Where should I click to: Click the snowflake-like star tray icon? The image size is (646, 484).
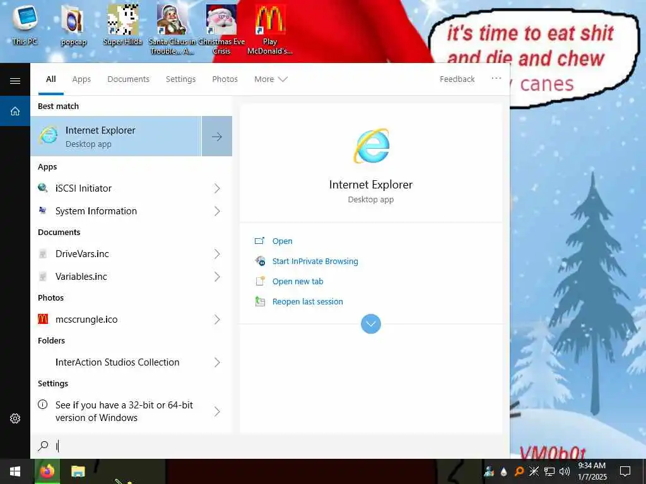pyautogui.click(x=534, y=471)
